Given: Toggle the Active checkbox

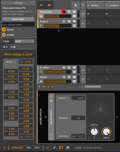Looking at the screenshot, I should 4,30.
